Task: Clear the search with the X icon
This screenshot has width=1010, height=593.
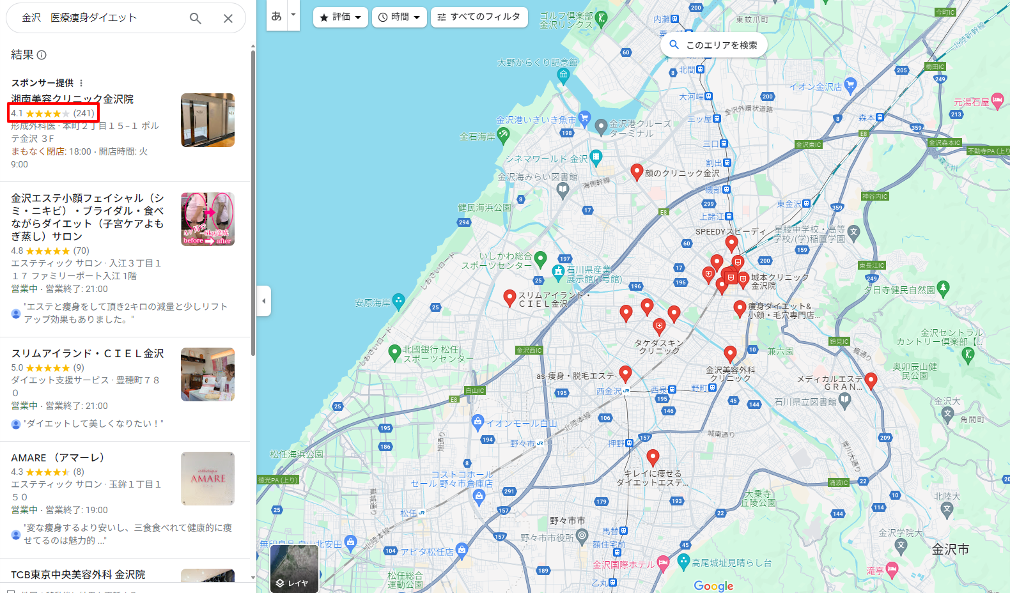Action: (x=228, y=19)
